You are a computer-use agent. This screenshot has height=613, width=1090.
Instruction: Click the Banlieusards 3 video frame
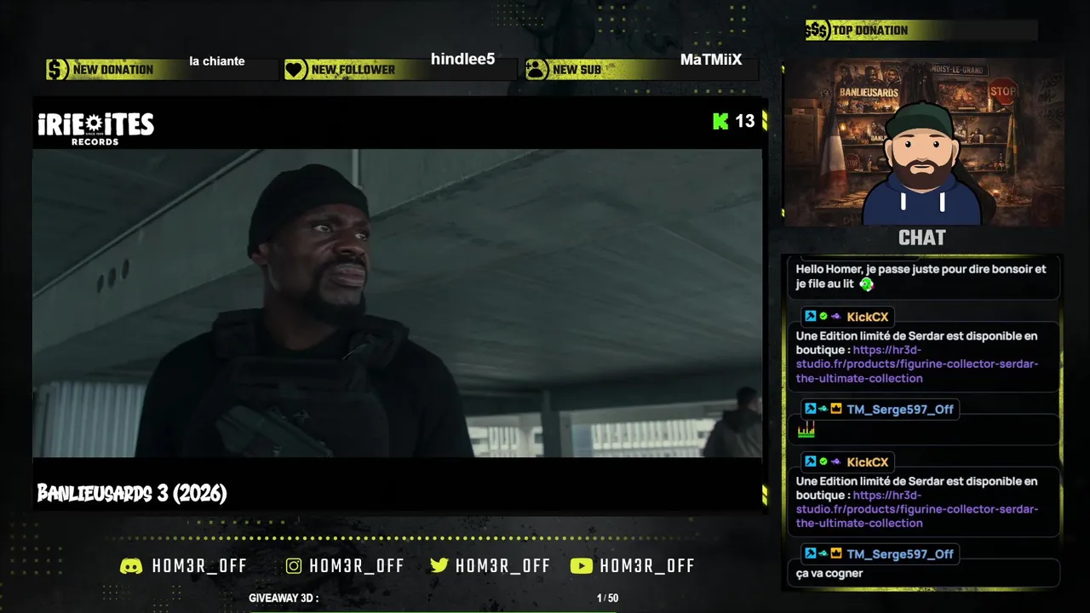click(397, 303)
